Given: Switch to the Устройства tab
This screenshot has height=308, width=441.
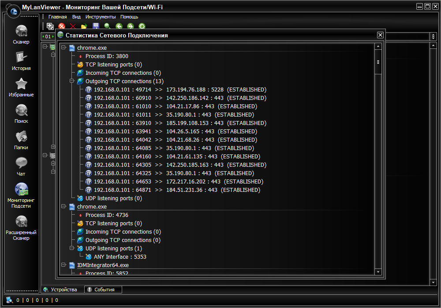Looking at the screenshot, I should 63,290.
